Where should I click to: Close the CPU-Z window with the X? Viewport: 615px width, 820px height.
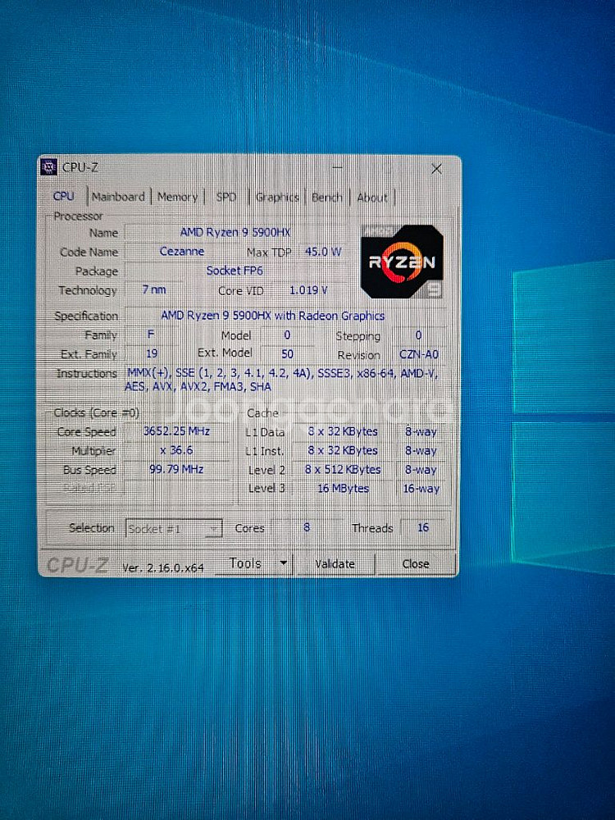coord(437,169)
